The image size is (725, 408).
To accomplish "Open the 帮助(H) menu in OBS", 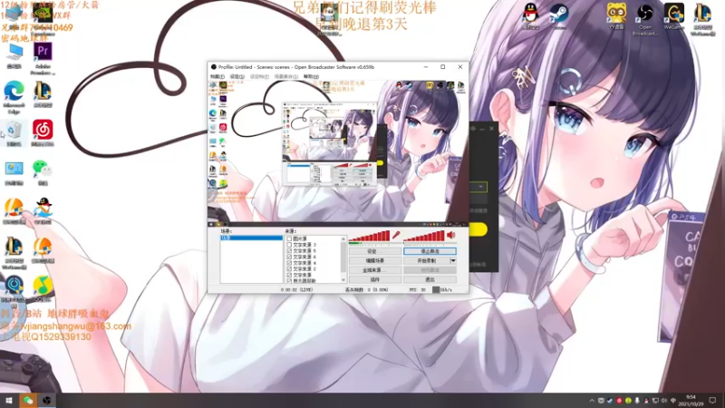I will coord(311,76).
